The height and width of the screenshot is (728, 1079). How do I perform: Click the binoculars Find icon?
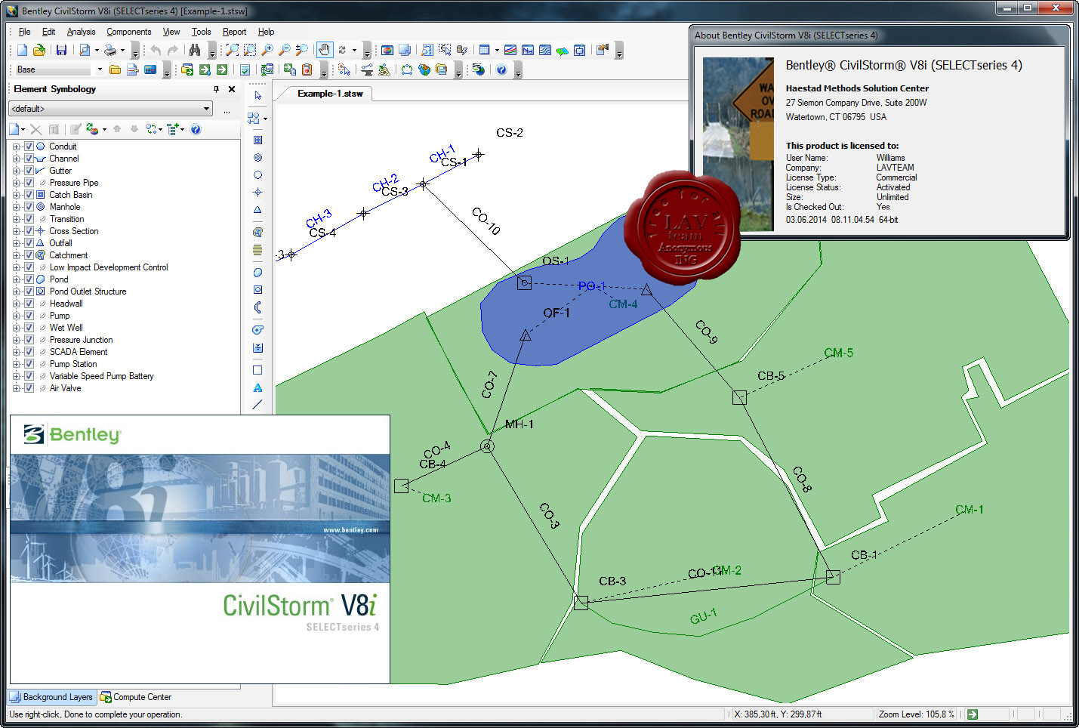[195, 50]
